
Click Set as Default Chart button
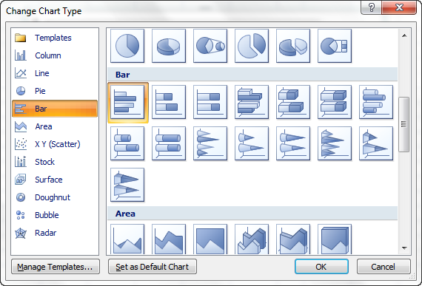tap(153, 267)
